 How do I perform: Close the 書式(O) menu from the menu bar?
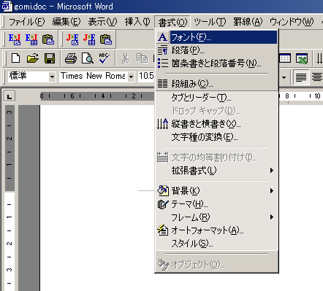[172, 23]
